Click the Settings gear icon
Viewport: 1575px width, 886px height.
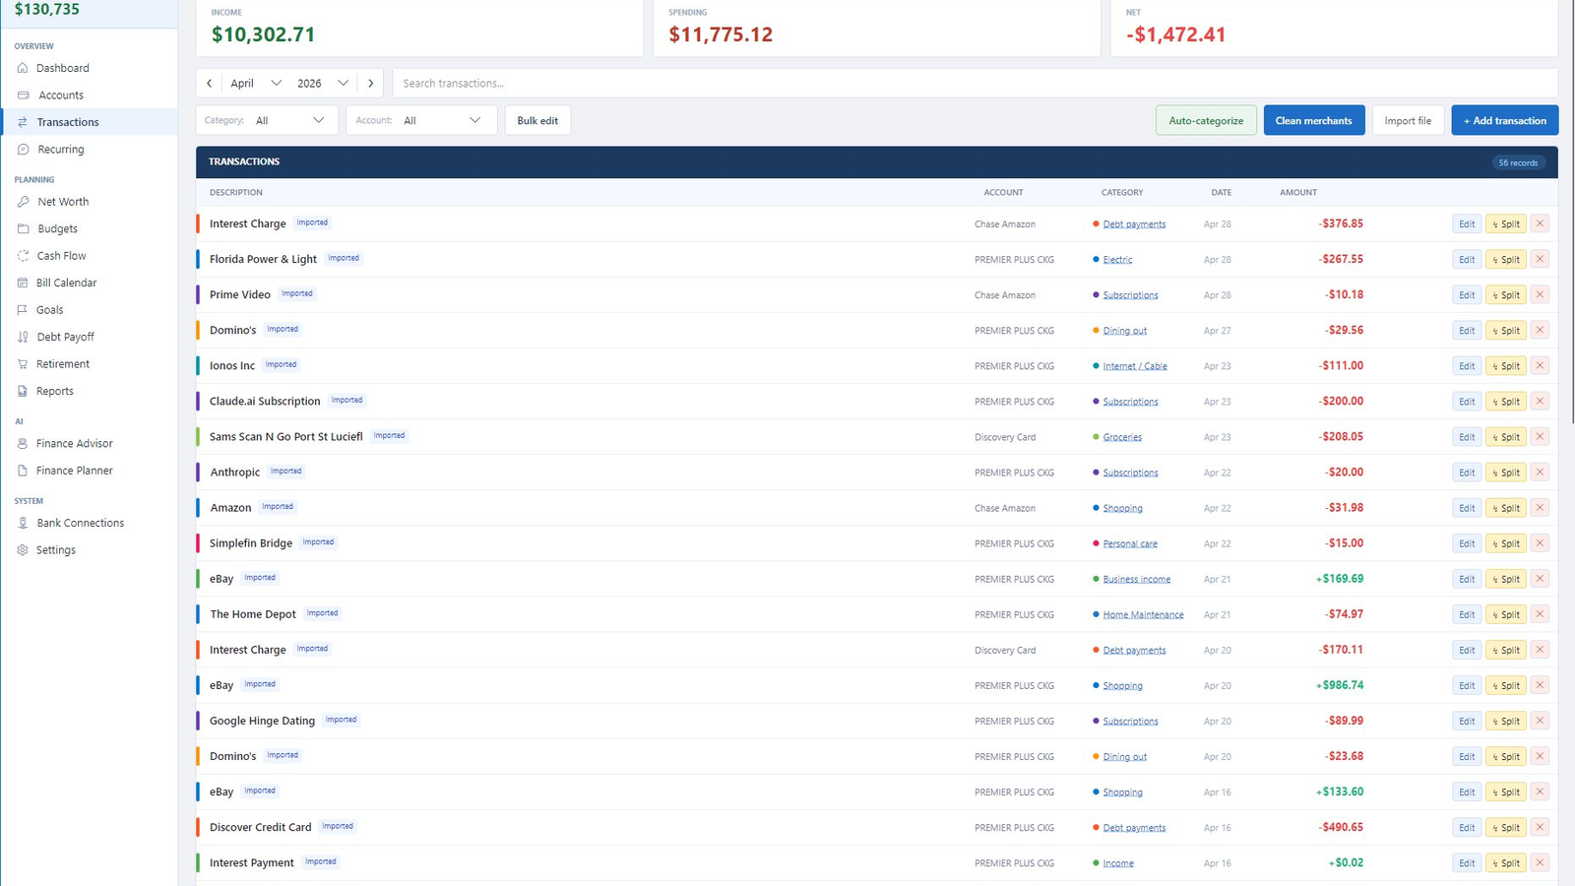click(x=23, y=550)
